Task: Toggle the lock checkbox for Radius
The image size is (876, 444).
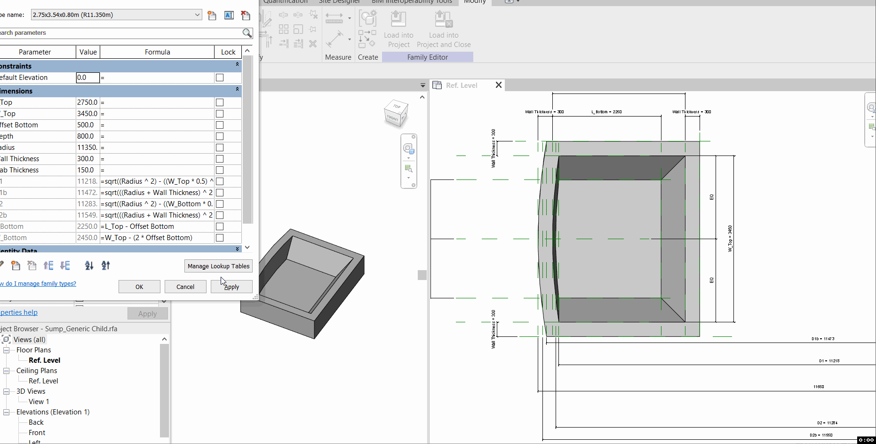Action: tap(220, 147)
